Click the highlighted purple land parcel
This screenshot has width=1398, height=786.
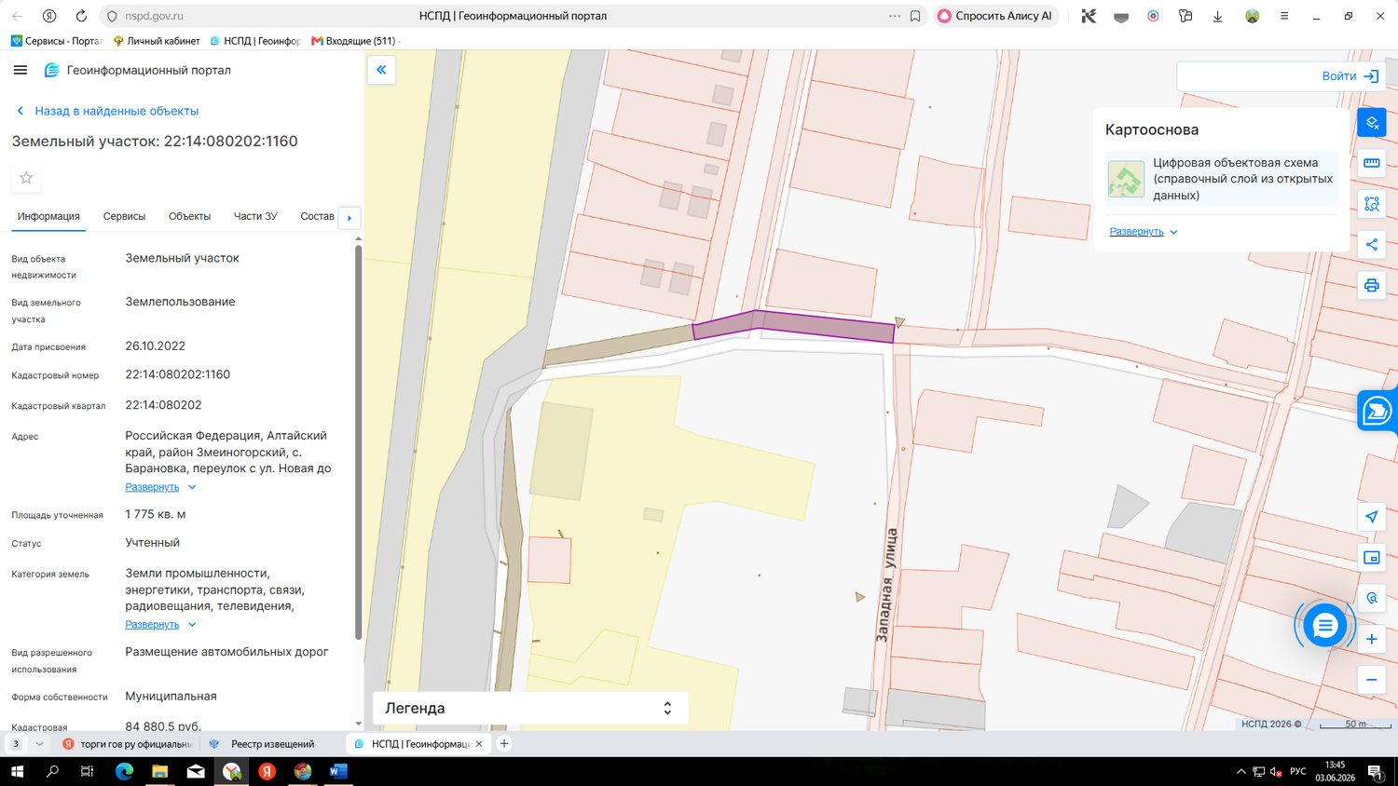coord(794,326)
